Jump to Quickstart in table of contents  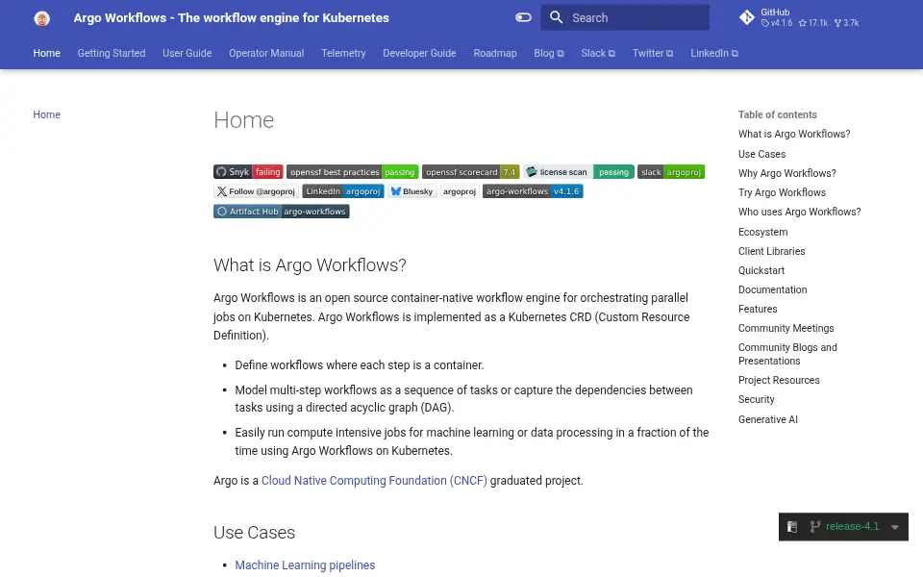(761, 270)
